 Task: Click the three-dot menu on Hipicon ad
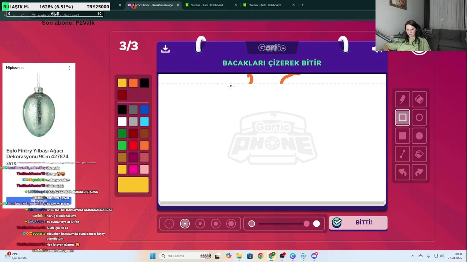pos(69,68)
